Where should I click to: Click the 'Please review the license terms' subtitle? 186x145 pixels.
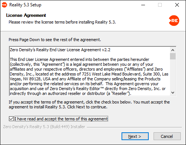pyautogui.click(x=62, y=22)
